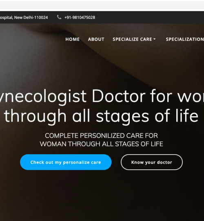Go to the ABOUT page
204x221 pixels.
[96, 39]
